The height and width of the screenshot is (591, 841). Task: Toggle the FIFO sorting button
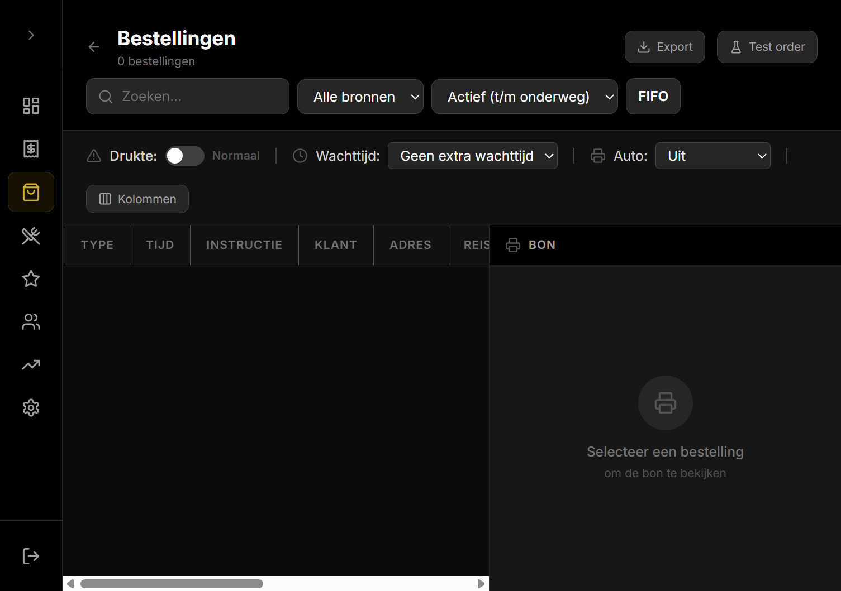[x=653, y=97]
